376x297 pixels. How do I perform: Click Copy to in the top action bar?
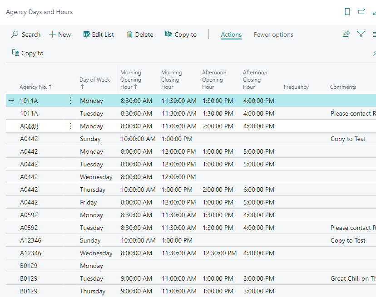(x=181, y=34)
